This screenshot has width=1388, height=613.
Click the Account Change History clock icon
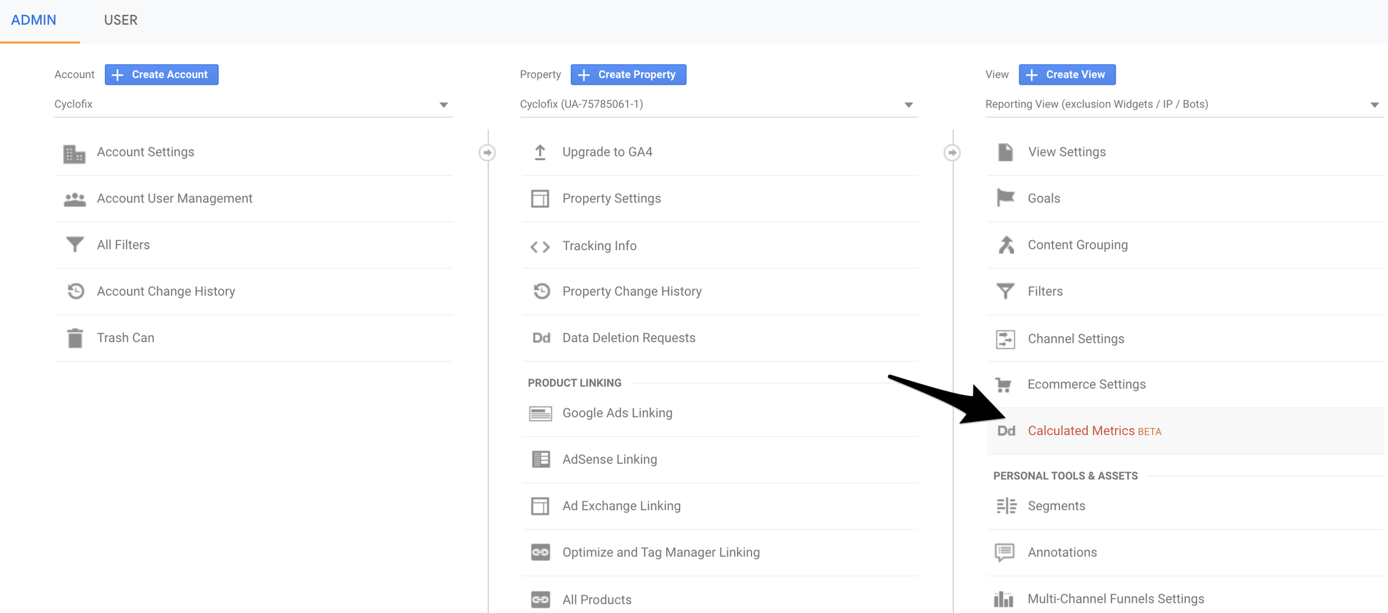(x=75, y=291)
